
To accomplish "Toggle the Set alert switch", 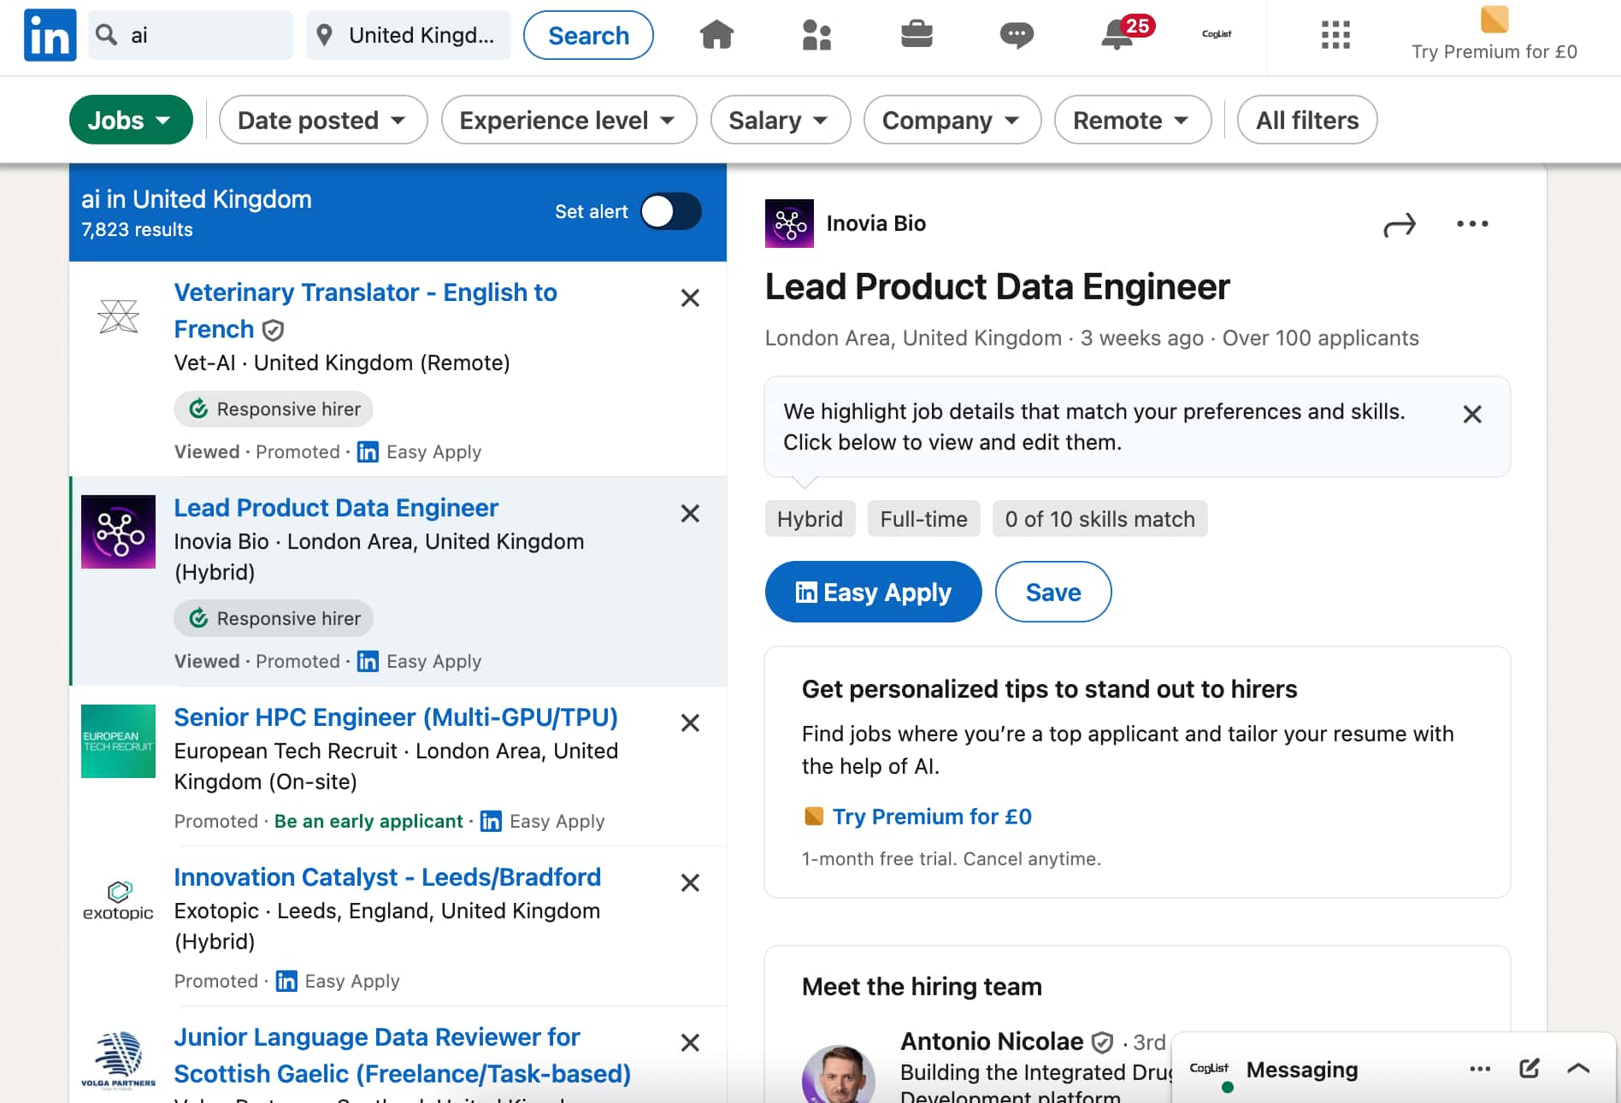I will 671,212.
